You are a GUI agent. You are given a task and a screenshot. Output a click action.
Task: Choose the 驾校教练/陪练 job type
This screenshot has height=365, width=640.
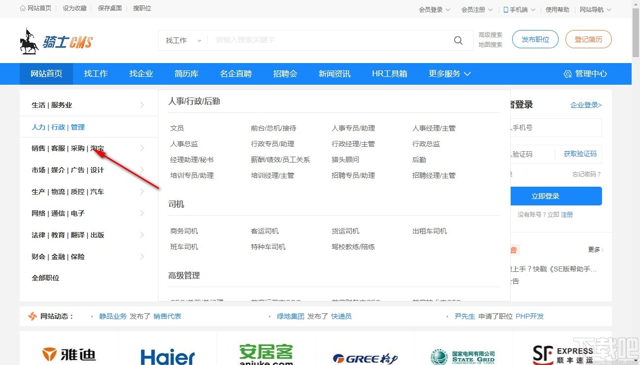coord(353,247)
